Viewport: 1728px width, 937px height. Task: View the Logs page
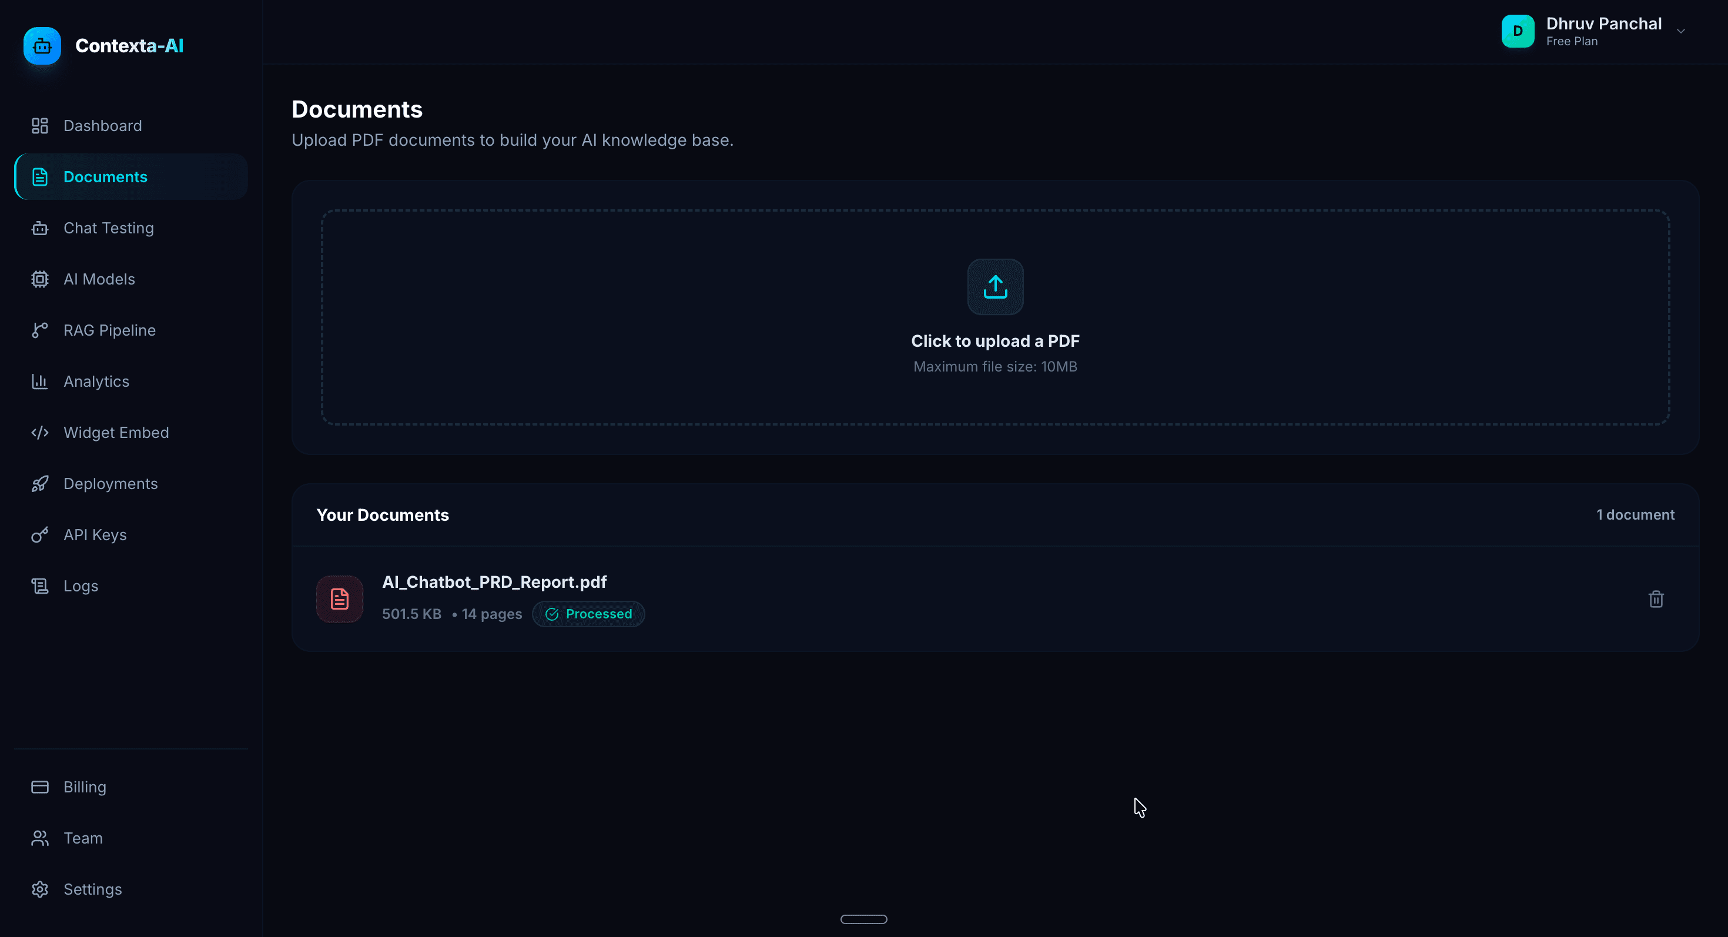131,586
